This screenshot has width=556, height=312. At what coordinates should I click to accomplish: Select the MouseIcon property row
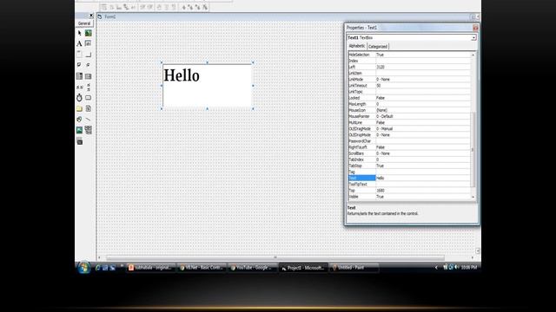(409, 110)
